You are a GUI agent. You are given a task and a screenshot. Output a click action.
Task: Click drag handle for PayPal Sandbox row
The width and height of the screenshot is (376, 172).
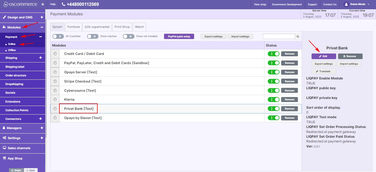[55, 63]
